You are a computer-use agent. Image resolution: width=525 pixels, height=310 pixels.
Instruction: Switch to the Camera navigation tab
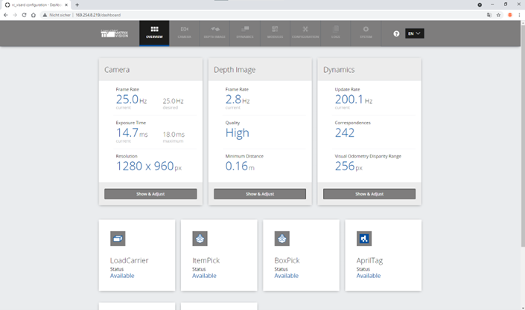coord(185,32)
